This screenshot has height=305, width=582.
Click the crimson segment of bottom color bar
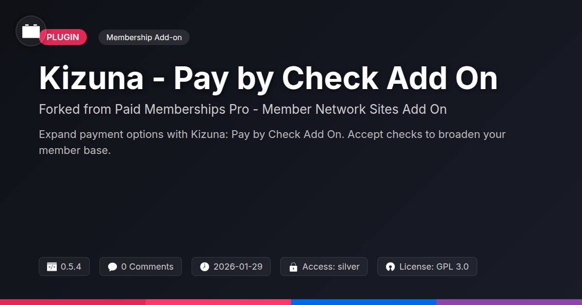pos(73,302)
